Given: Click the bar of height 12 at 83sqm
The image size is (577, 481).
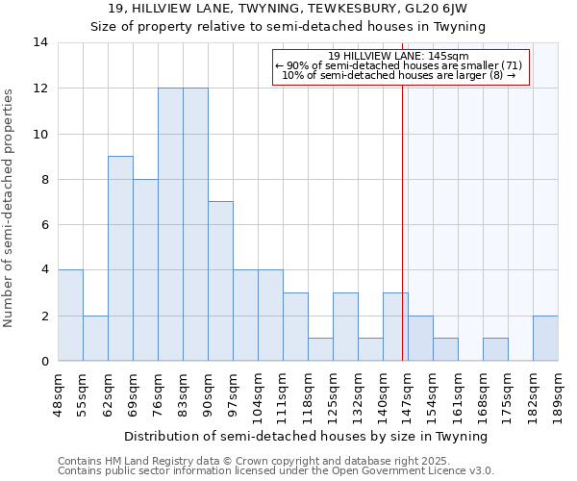Looking at the screenshot, I should coord(196,224).
